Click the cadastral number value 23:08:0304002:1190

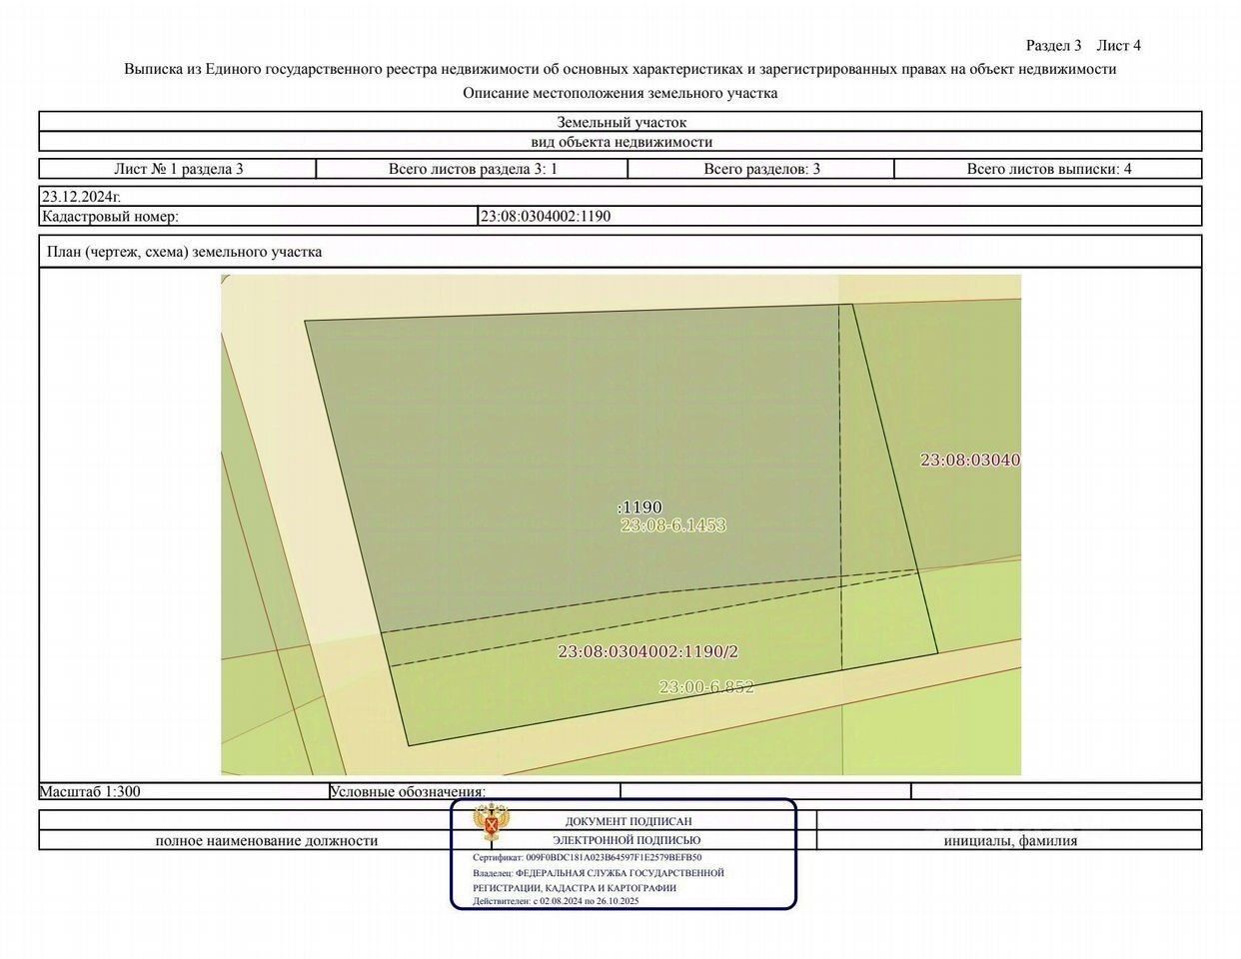(x=546, y=216)
